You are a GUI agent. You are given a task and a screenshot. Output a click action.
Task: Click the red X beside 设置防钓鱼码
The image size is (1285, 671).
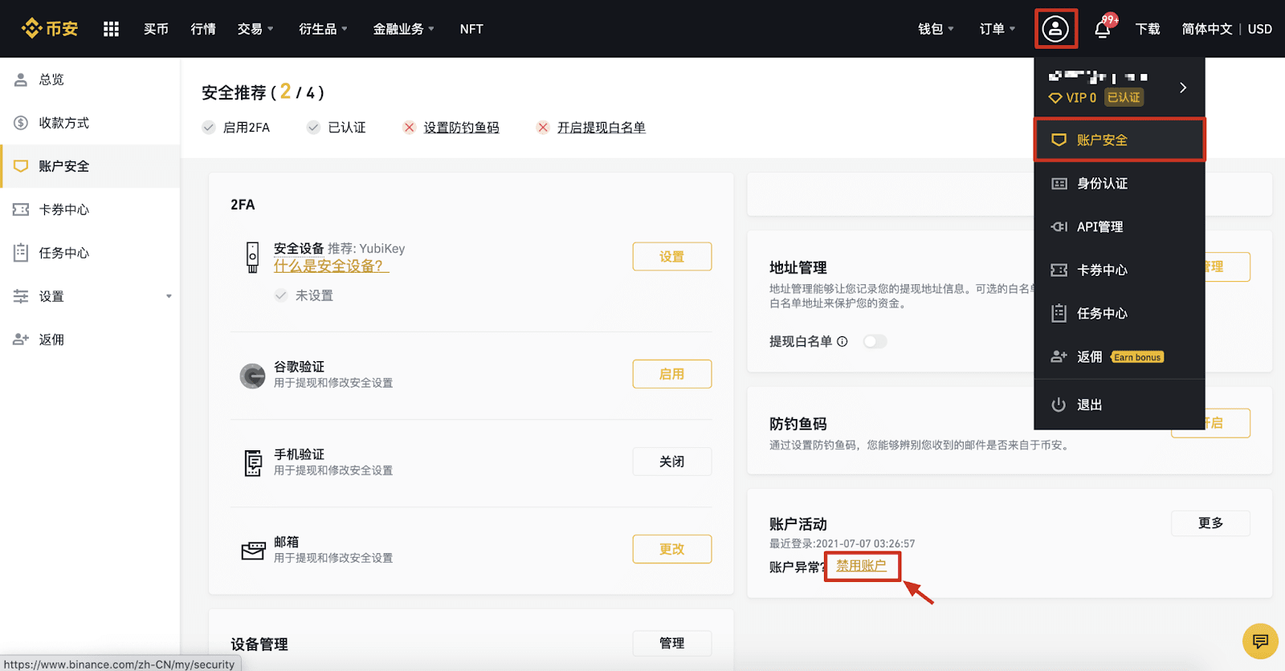click(x=409, y=128)
